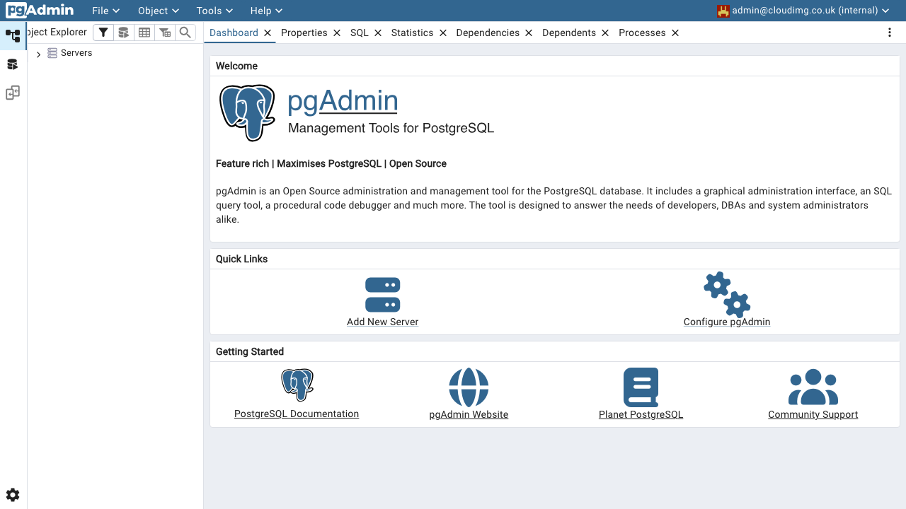Click the Add New Server link text
The height and width of the screenshot is (509, 906).
tap(383, 322)
